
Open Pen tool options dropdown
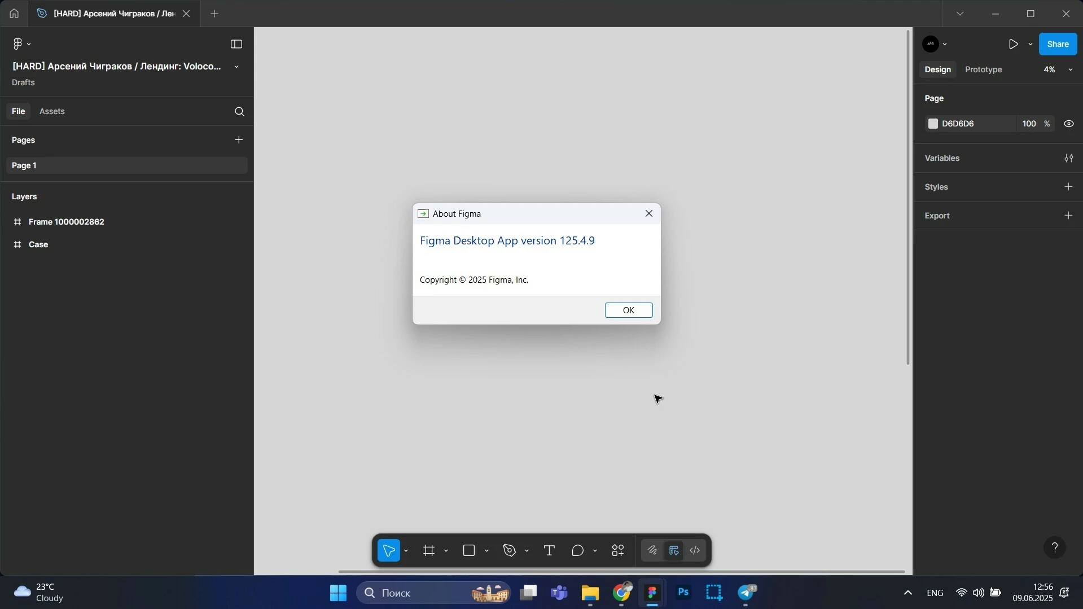(x=527, y=551)
